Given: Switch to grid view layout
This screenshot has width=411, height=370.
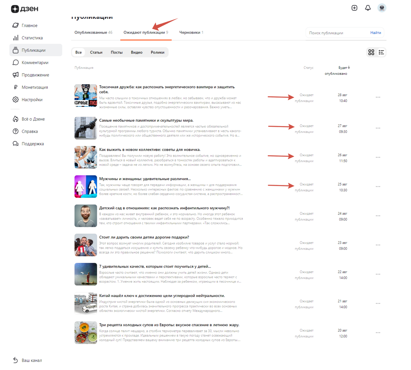Looking at the screenshot, I should (371, 52).
